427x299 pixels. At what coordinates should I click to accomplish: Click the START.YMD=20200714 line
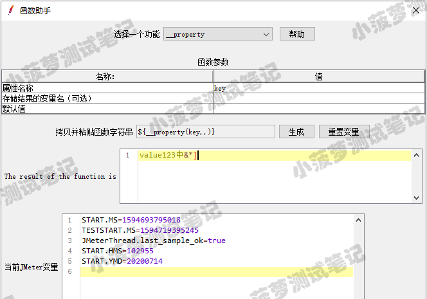(122, 261)
